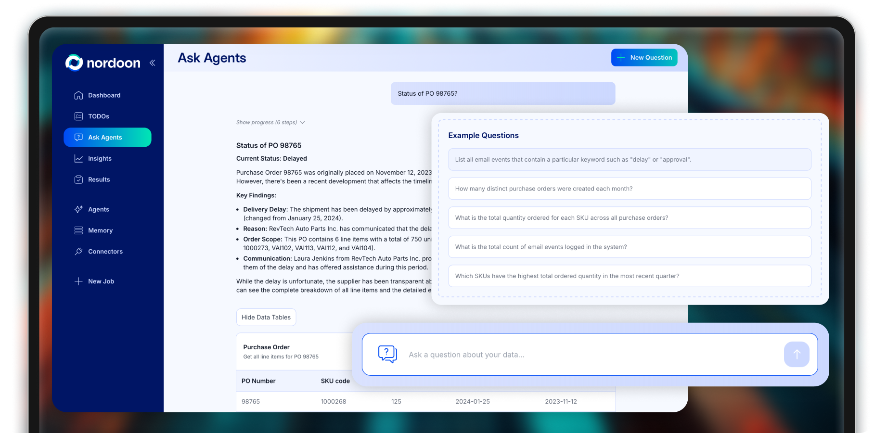Click the Results clipboard icon
The image size is (874, 433).
pyautogui.click(x=78, y=179)
